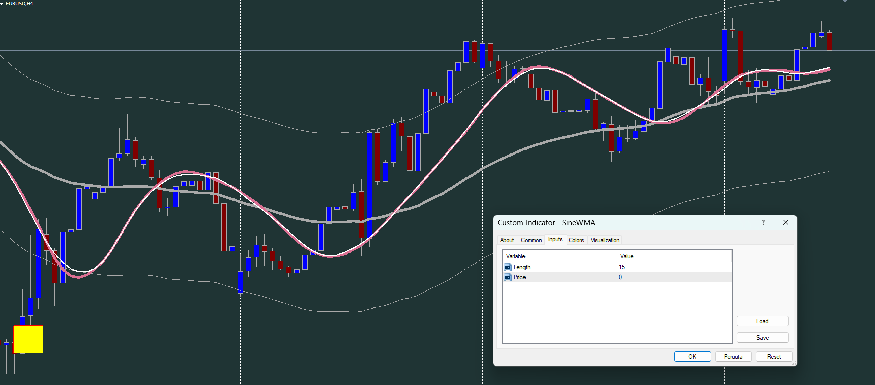The image size is (875, 385).
Task: Click the Length variable type icon
Action: (508, 267)
